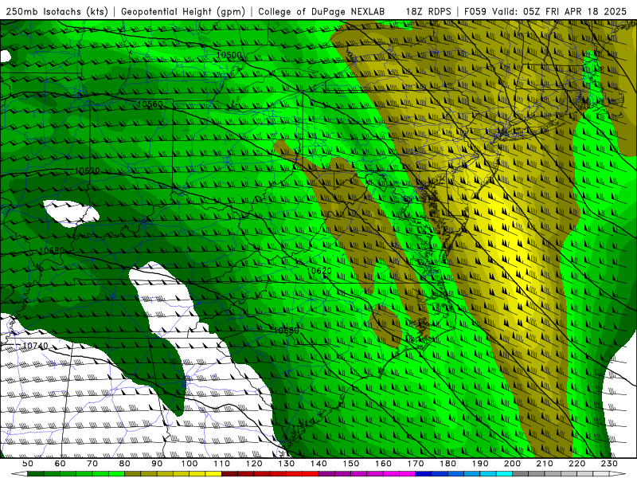
Task: Click the 60 tick label on the colorbar
Action: [60, 464]
